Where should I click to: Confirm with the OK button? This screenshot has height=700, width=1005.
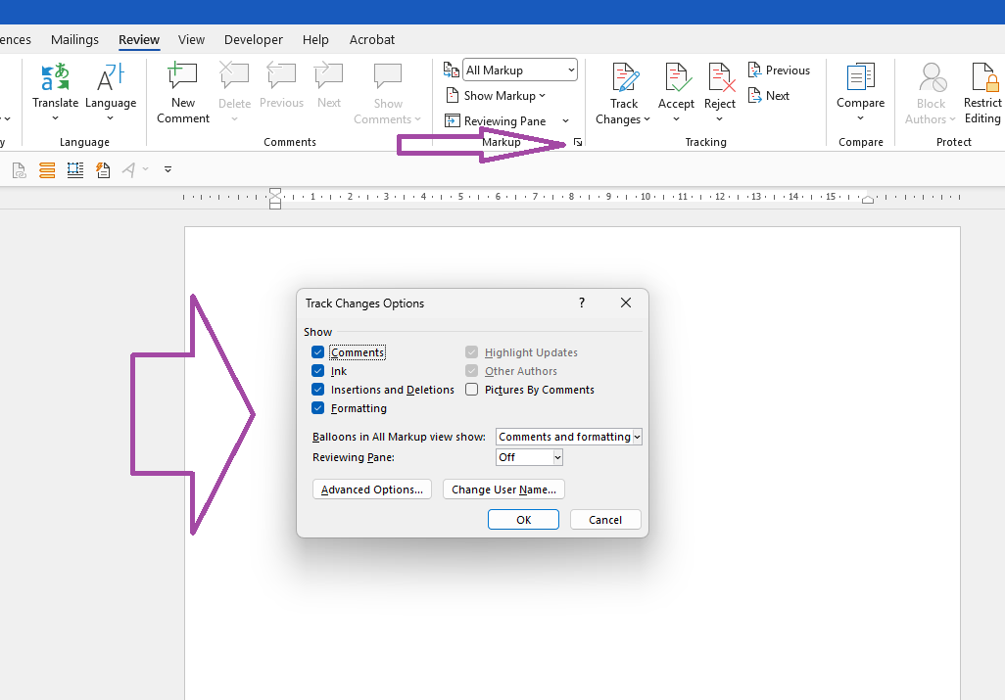tap(523, 520)
